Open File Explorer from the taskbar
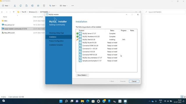This screenshot has height=104, width=186. point(82,101)
